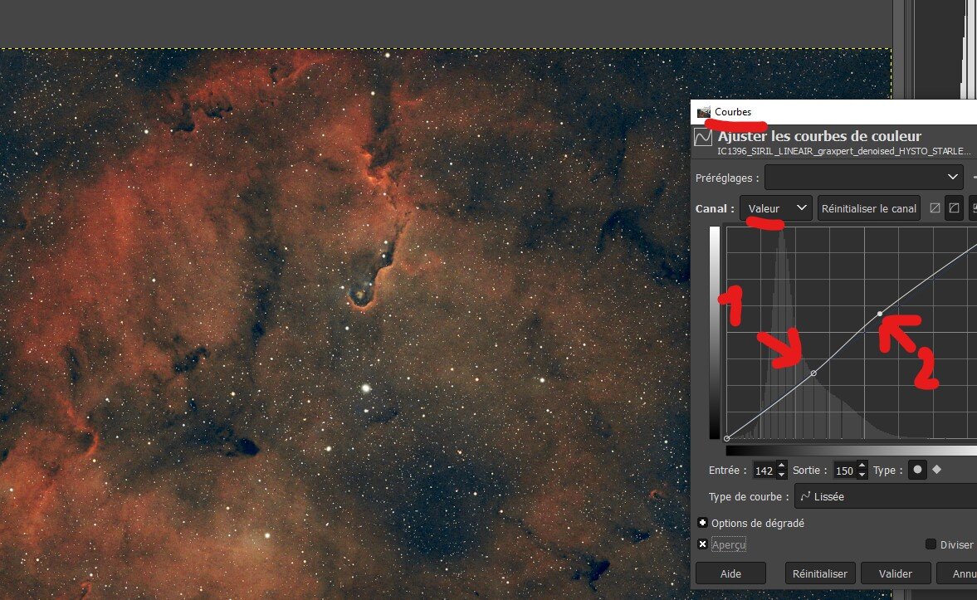The height and width of the screenshot is (600, 977).
Task: Decrease the Sortie value with down arrow
Action: pos(862,475)
